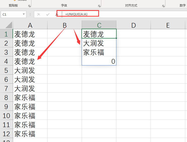187x142 pixels.
Task: Select row 5 header
Action: pos(6,70)
